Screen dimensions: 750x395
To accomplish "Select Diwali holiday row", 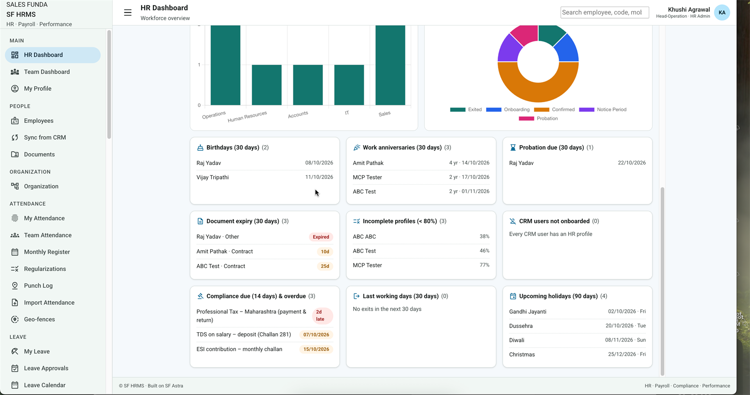I will pyautogui.click(x=577, y=340).
